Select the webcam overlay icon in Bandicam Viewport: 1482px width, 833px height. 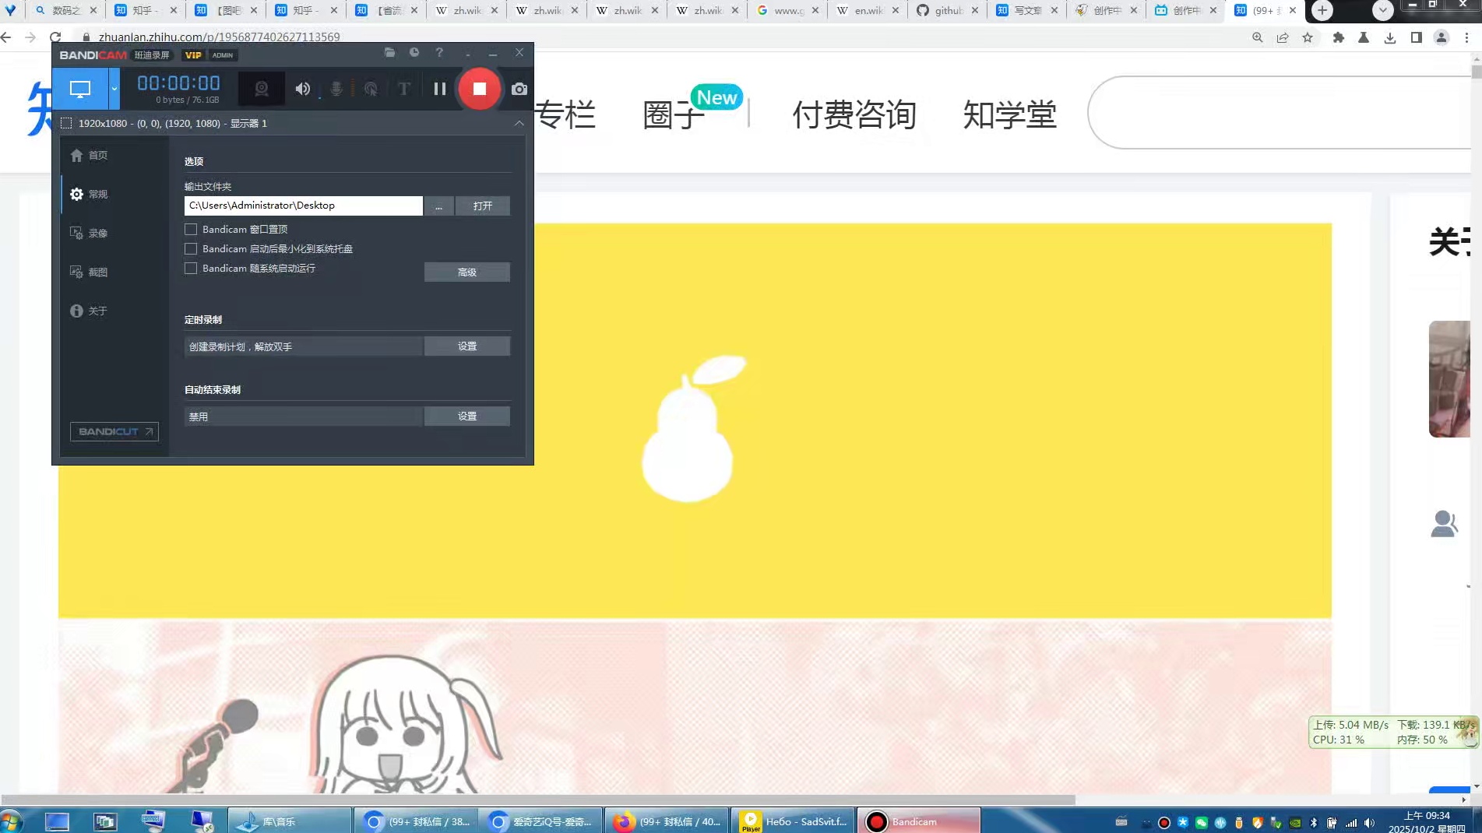point(262,88)
